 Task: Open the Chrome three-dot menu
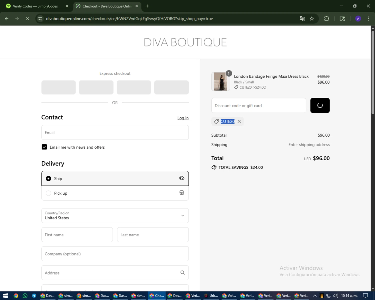click(368, 19)
